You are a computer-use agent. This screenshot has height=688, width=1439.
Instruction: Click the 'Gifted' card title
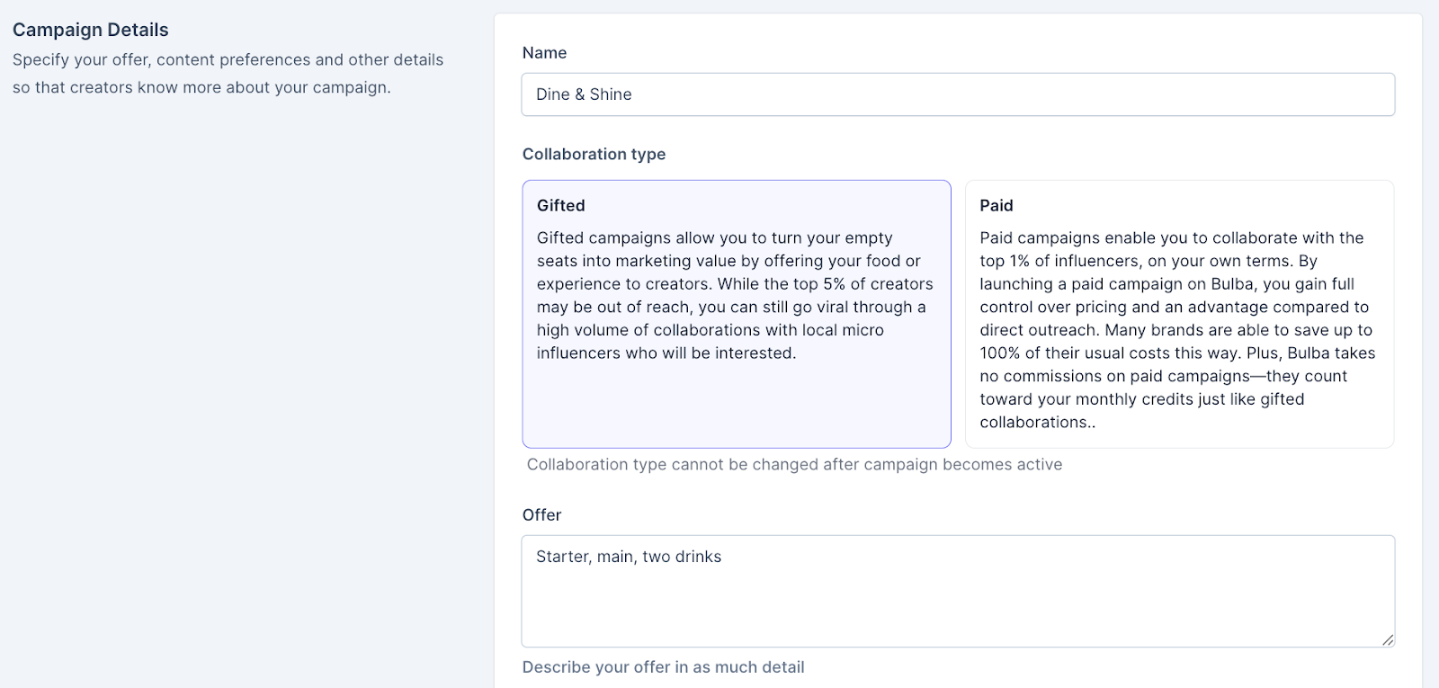(560, 205)
